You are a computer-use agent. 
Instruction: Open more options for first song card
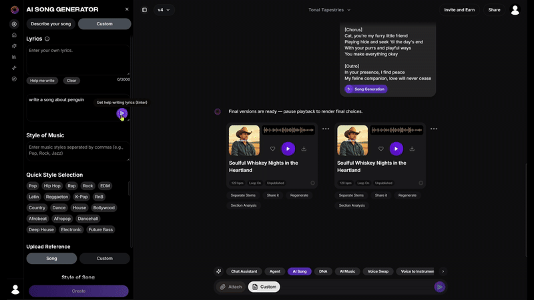(x=326, y=129)
